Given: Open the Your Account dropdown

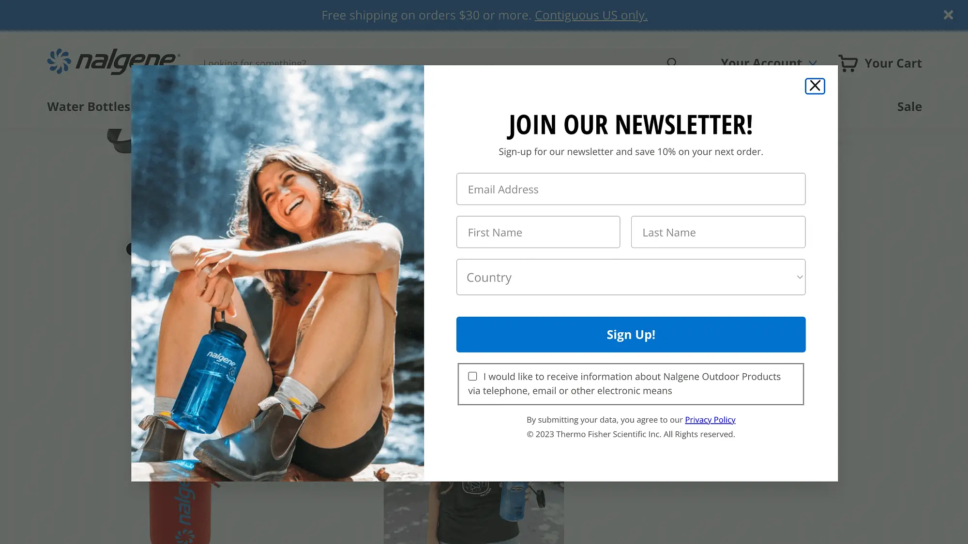Looking at the screenshot, I should (x=768, y=62).
